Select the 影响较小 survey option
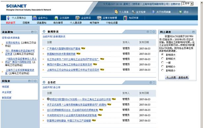 (x=162, y=66)
